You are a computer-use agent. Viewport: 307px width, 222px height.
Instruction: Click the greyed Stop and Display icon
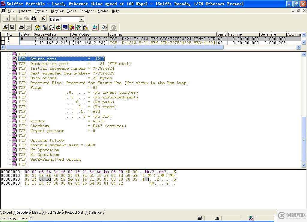click(x=27, y=19)
